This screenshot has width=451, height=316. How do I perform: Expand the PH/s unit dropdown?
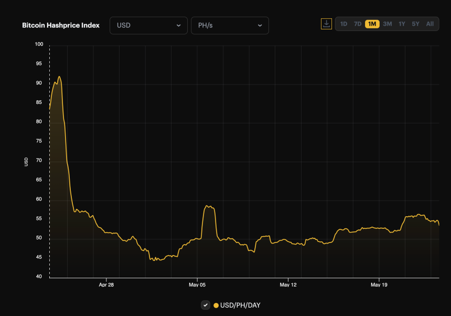(230, 25)
